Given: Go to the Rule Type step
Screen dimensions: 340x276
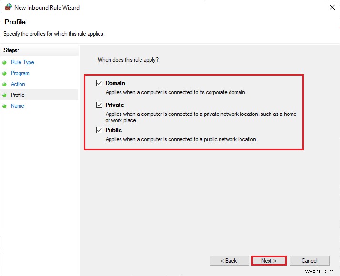Looking at the screenshot, I should tap(22, 62).
